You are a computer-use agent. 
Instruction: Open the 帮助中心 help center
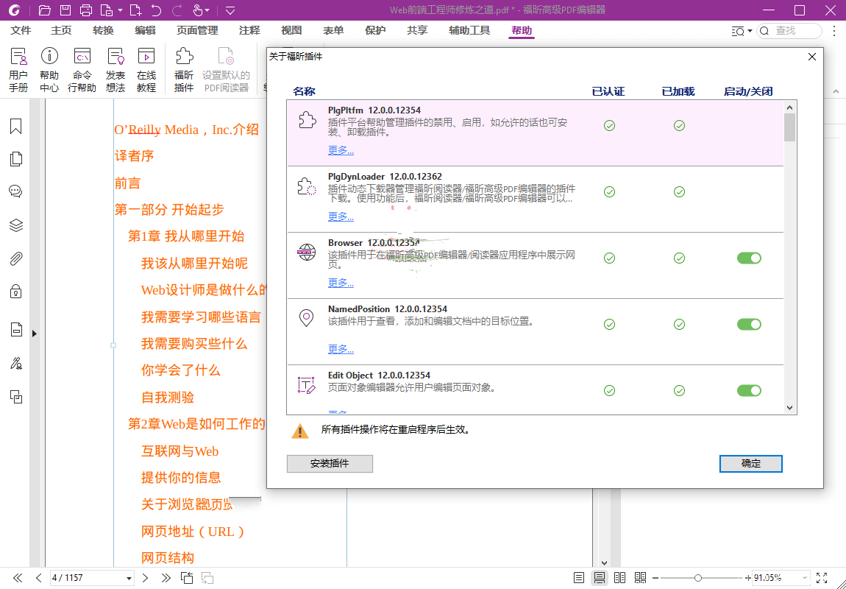(49, 70)
